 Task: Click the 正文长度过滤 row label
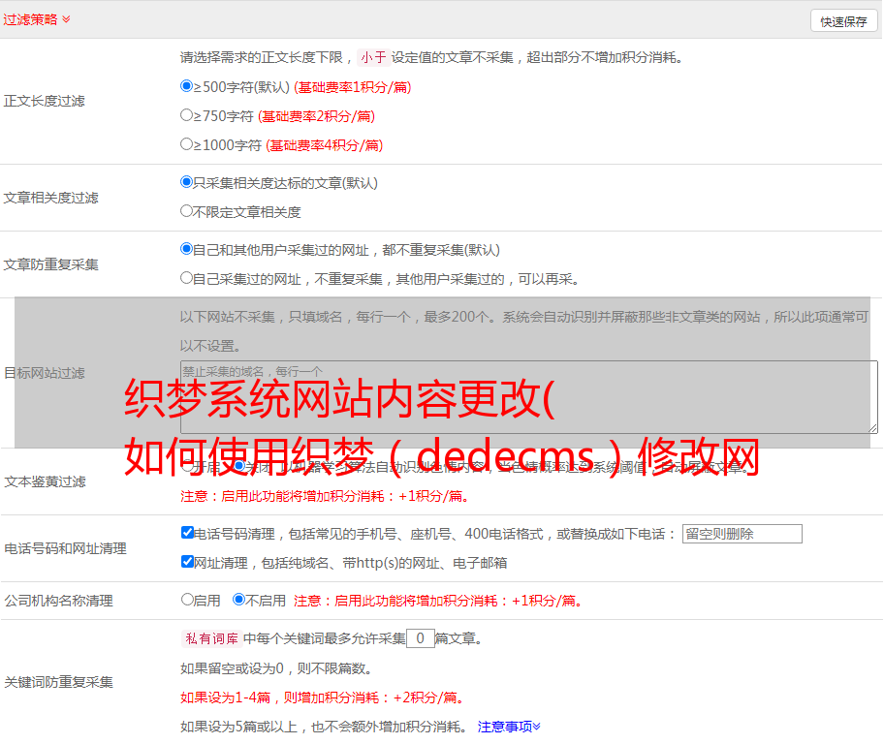pyautogui.click(x=44, y=101)
